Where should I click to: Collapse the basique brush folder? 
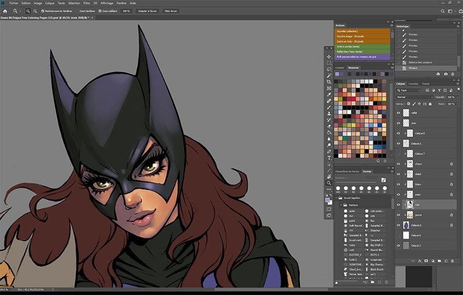341,205
